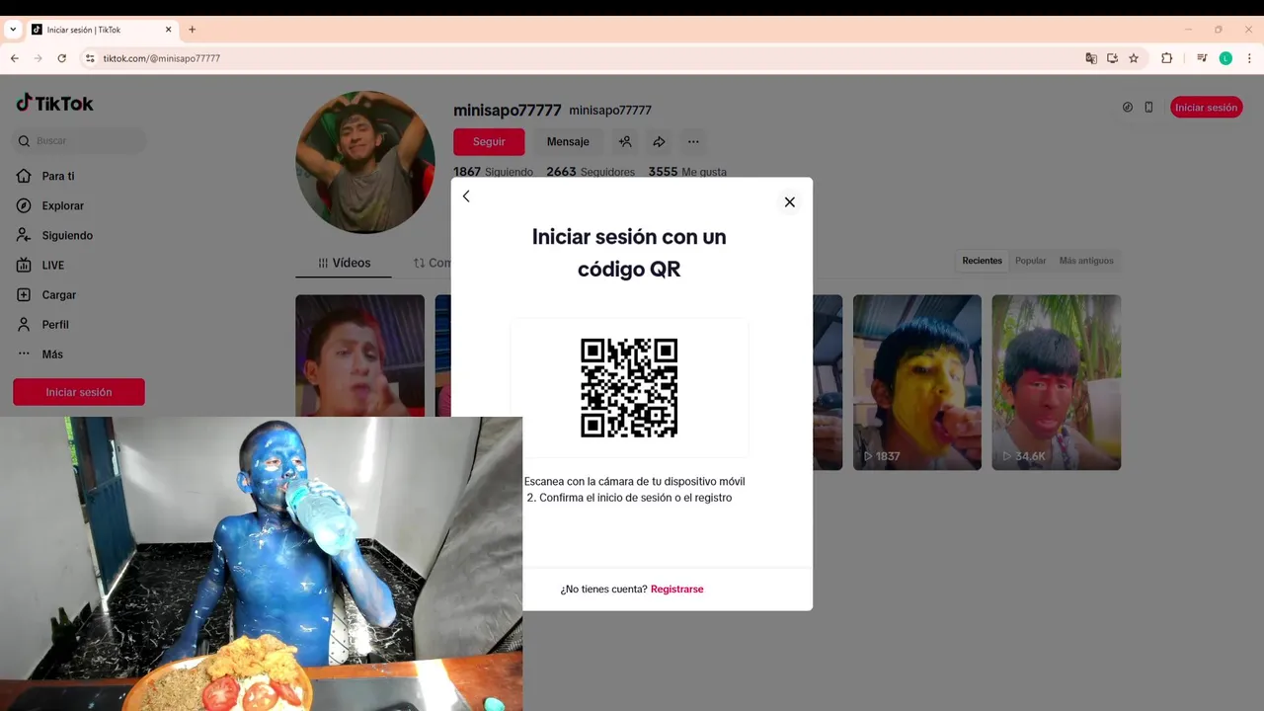The width and height of the screenshot is (1264, 711).
Task: Click site information icon in address bar
Action: click(x=90, y=58)
